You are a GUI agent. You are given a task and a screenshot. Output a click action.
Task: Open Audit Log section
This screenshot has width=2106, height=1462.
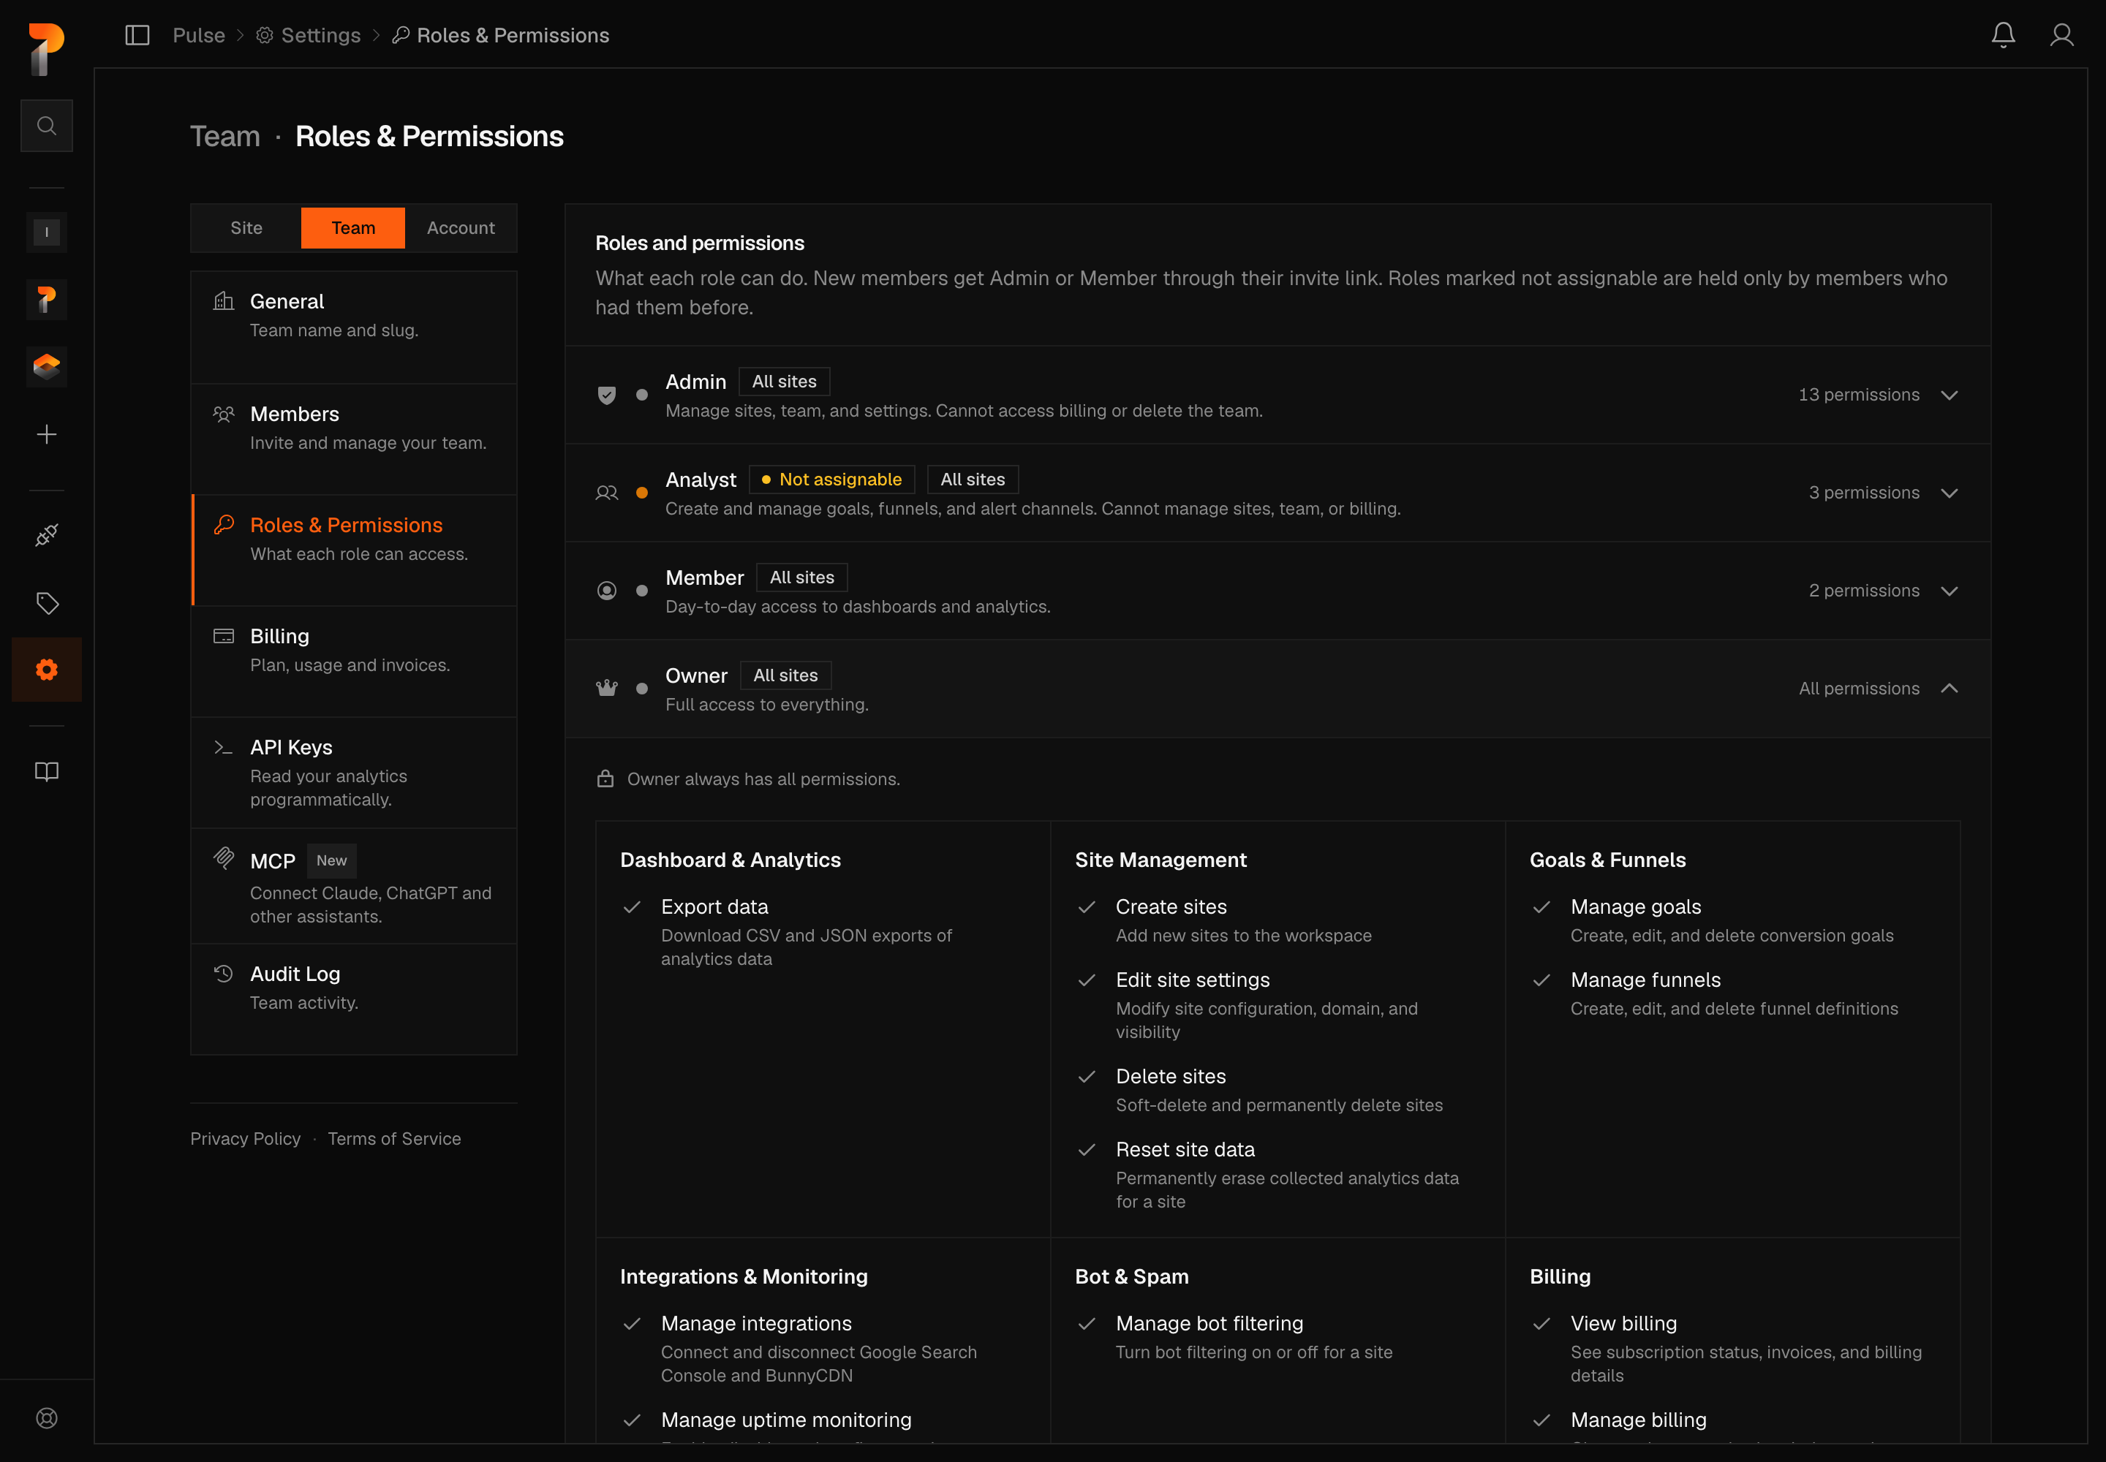[x=354, y=999]
